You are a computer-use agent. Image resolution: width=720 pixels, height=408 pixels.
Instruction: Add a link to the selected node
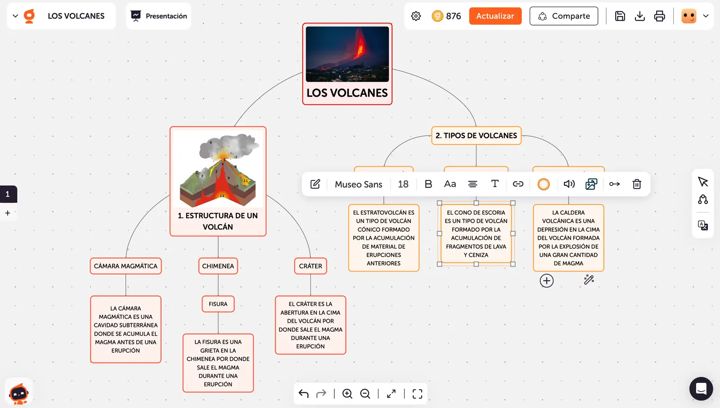518,184
